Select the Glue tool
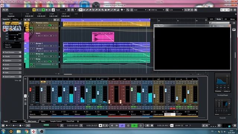This screenshot has height=134, width=238. [96, 10]
